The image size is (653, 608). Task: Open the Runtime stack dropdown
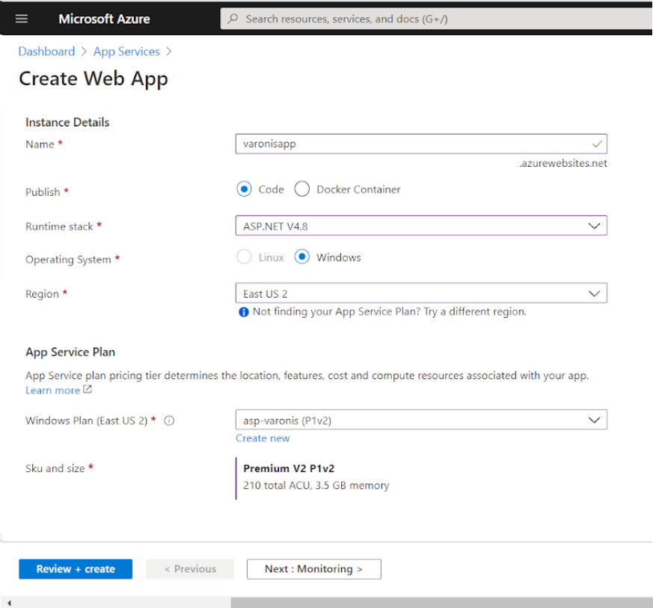(421, 226)
